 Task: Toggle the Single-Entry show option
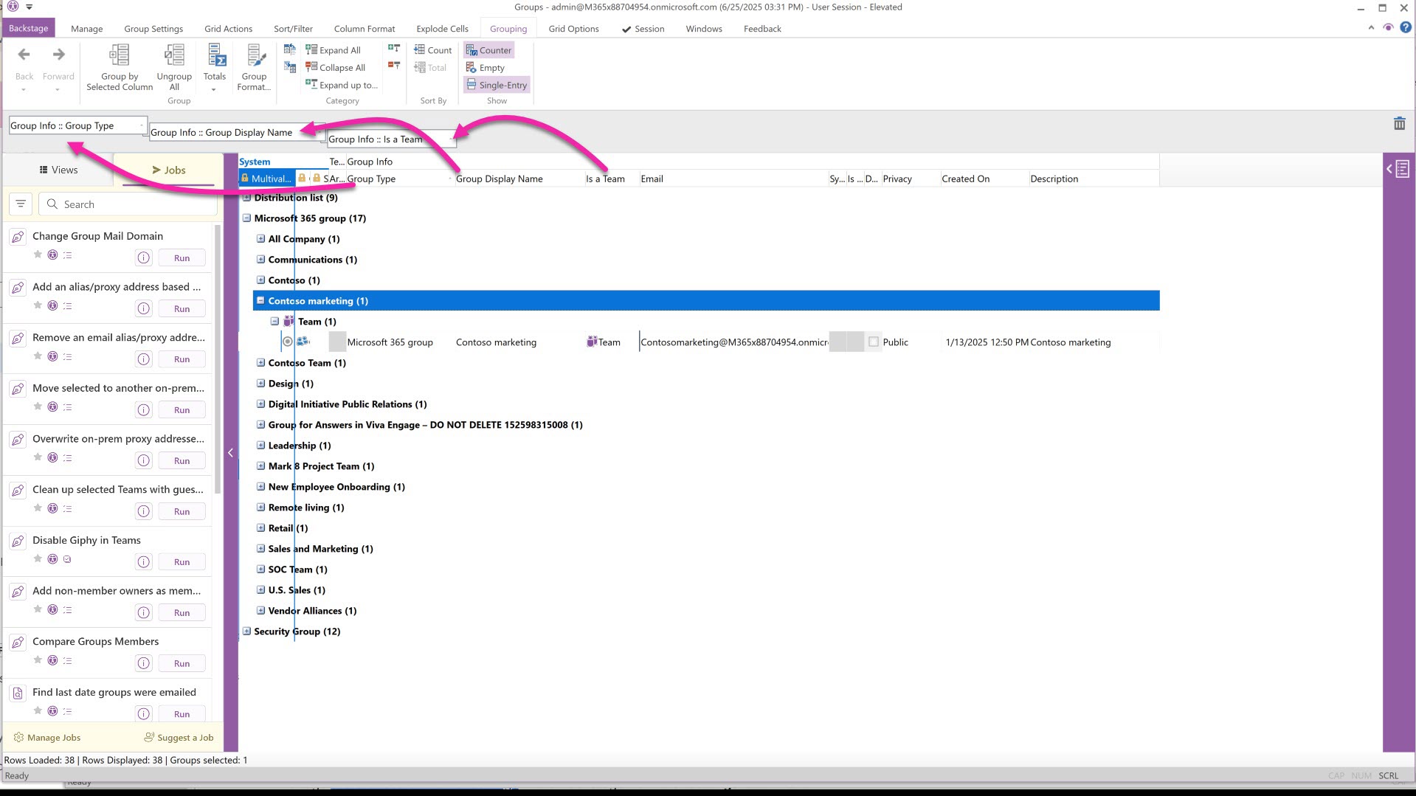(496, 85)
